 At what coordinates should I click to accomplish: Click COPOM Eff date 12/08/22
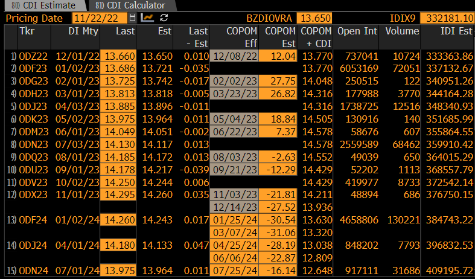pos(234,56)
